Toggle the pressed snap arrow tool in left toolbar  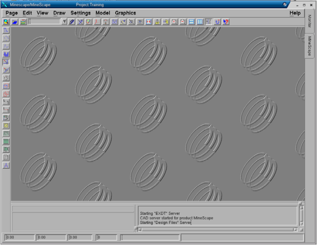[6, 62]
